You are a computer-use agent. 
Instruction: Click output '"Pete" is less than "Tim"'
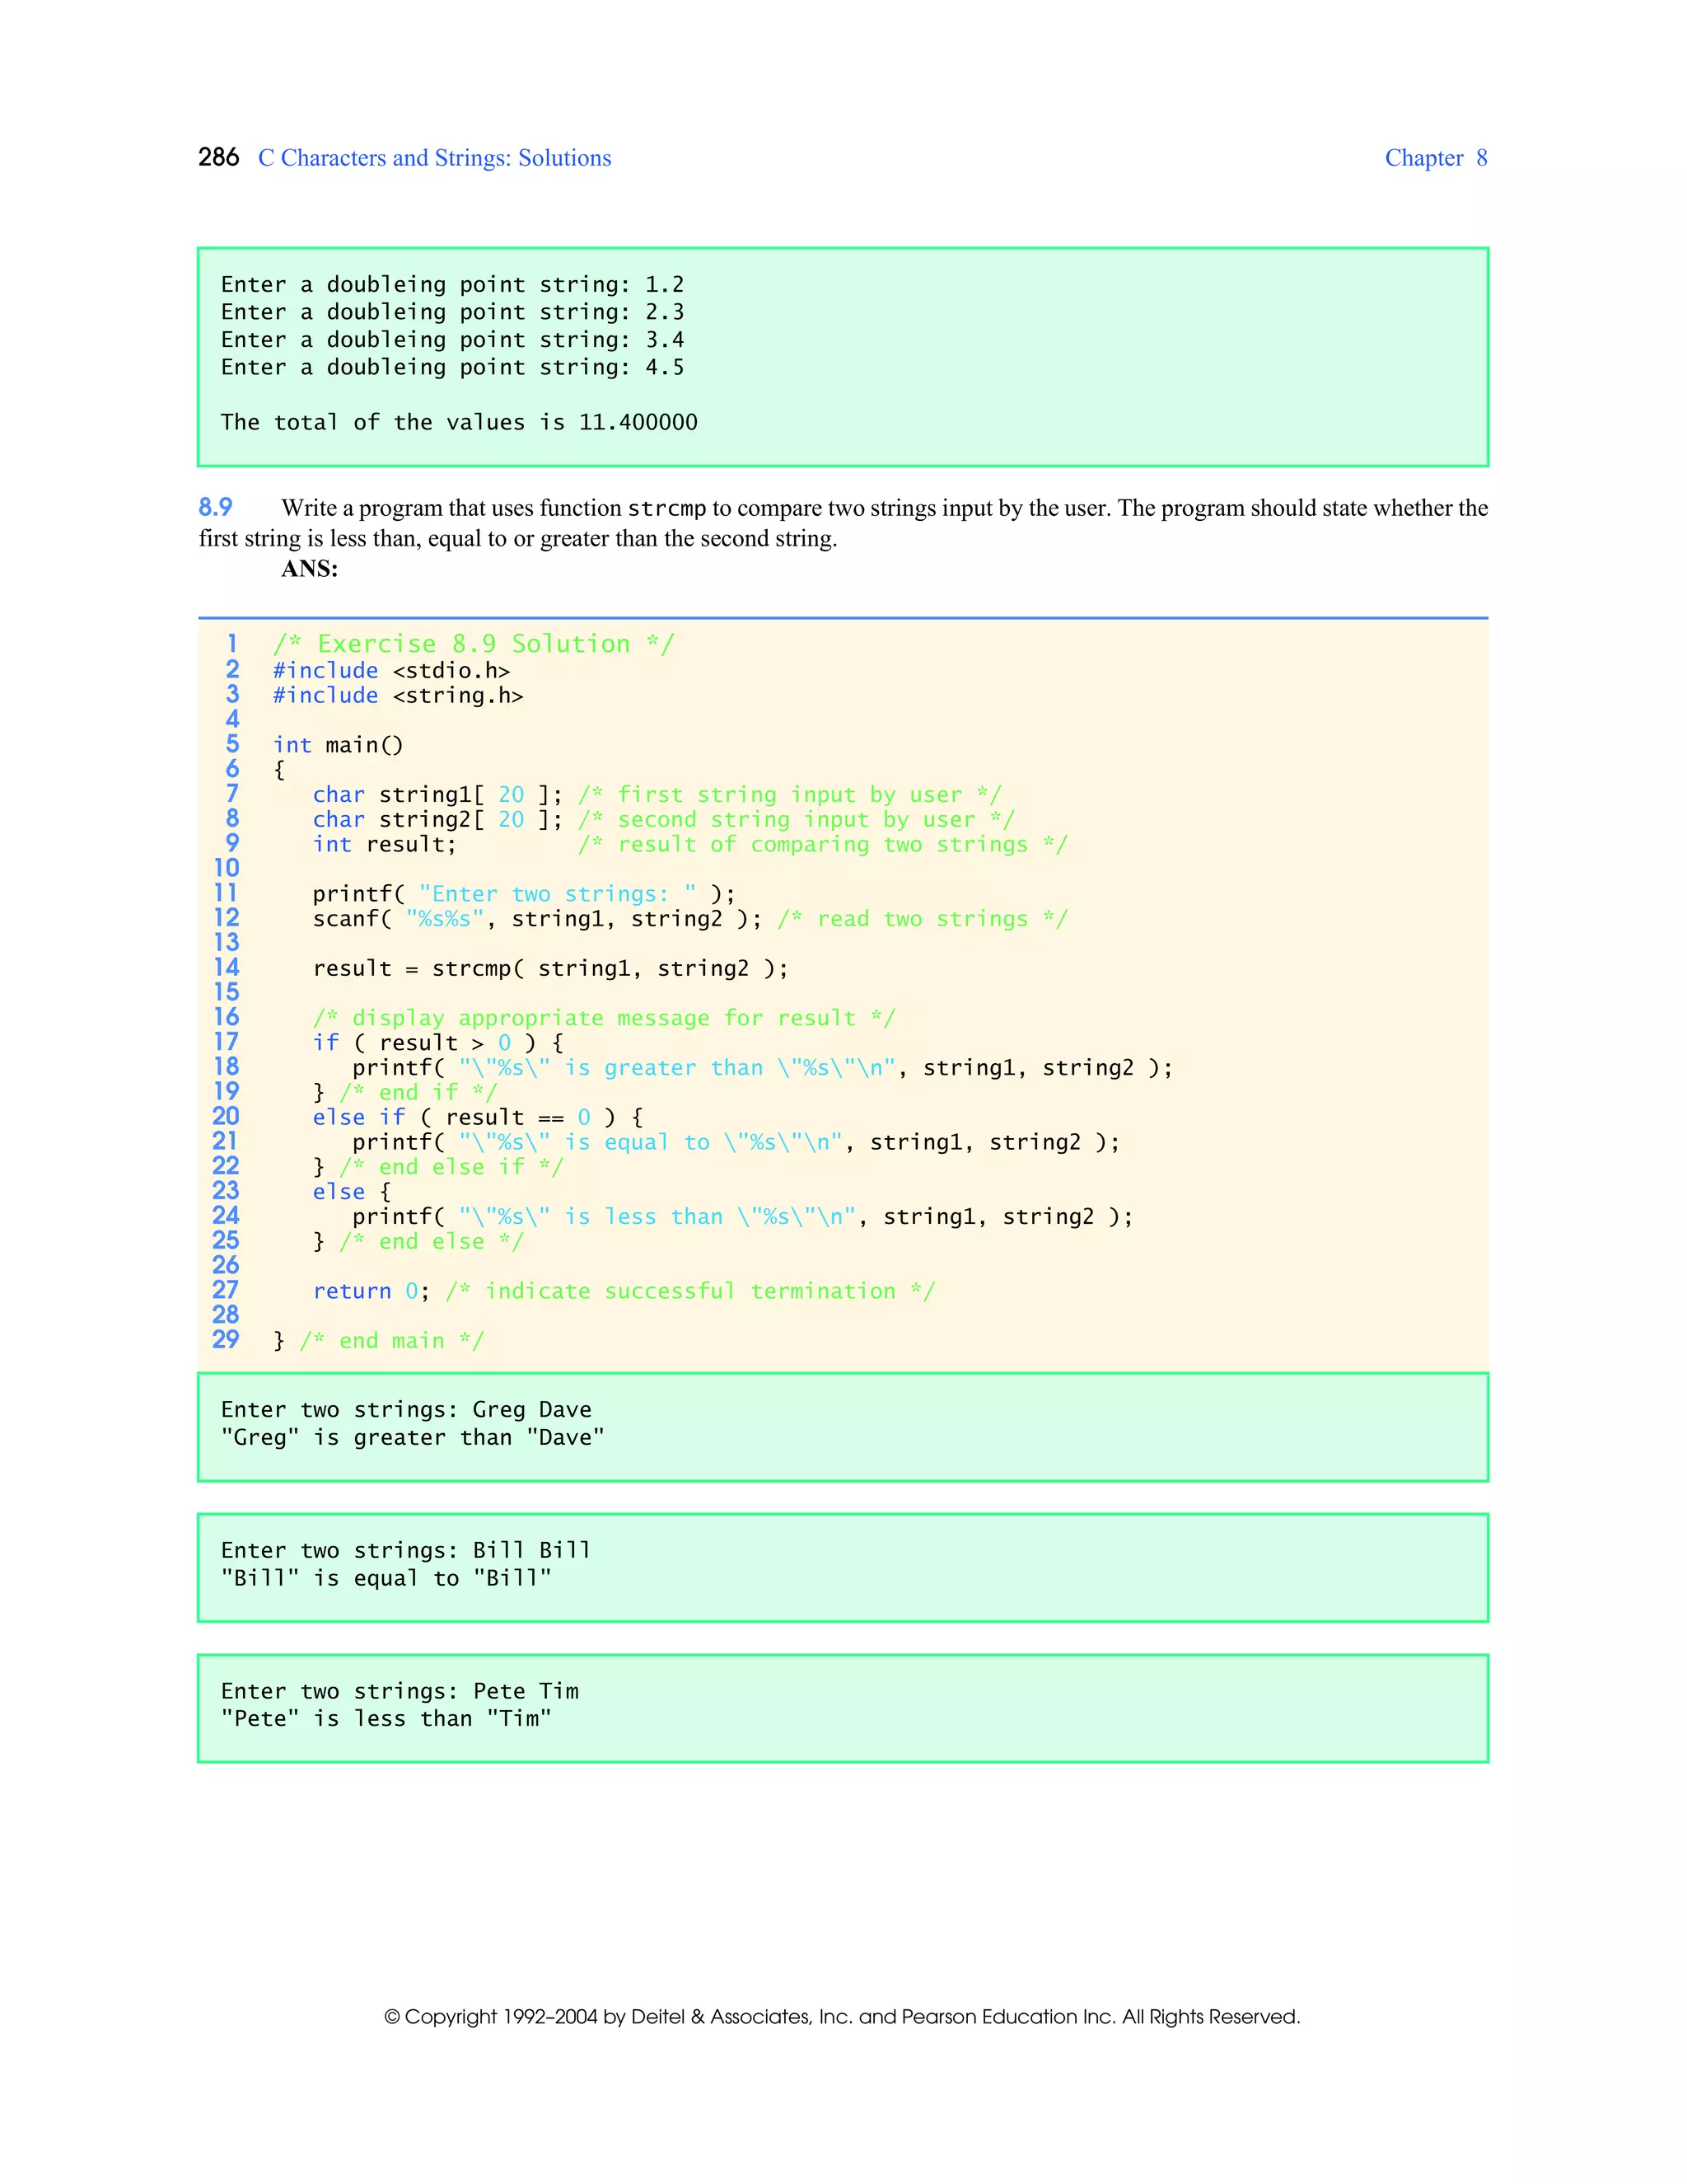click(386, 1719)
